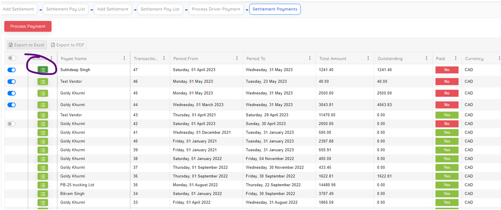
Task: Open Payee Name column options menu
Action: tap(124, 58)
